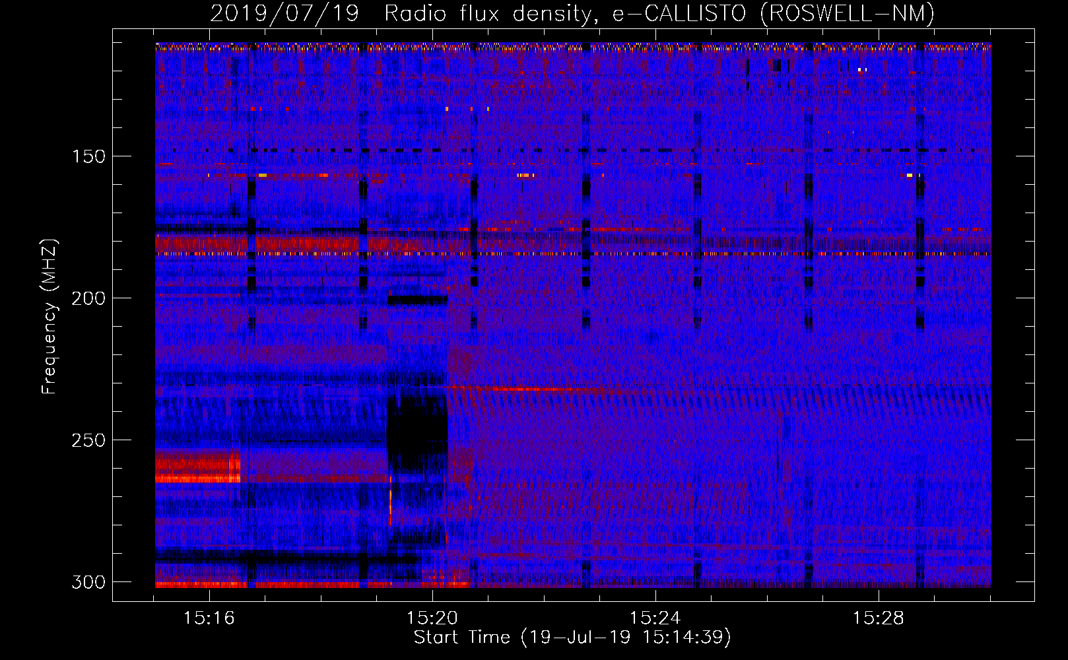Viewport: 1068px width, 660px height.
Task: Click the 15:24 time tick label
Action: click(655, 618)
